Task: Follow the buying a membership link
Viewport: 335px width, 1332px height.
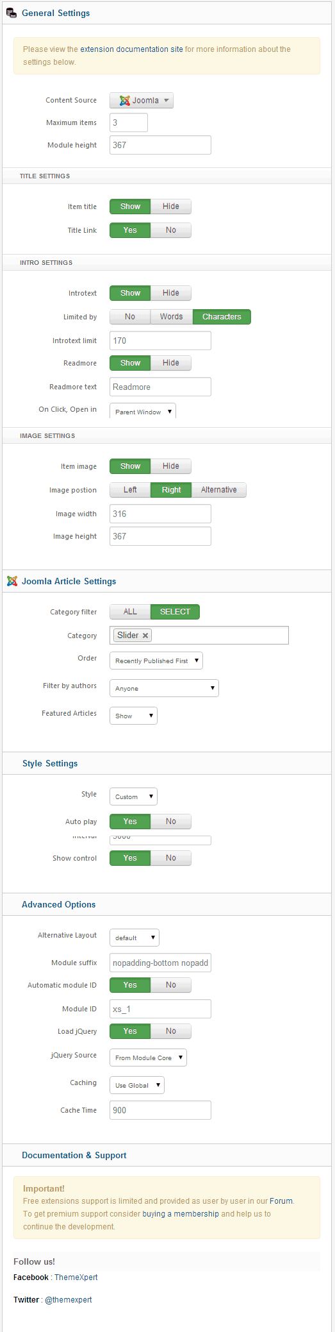Action: [180, 1214]
